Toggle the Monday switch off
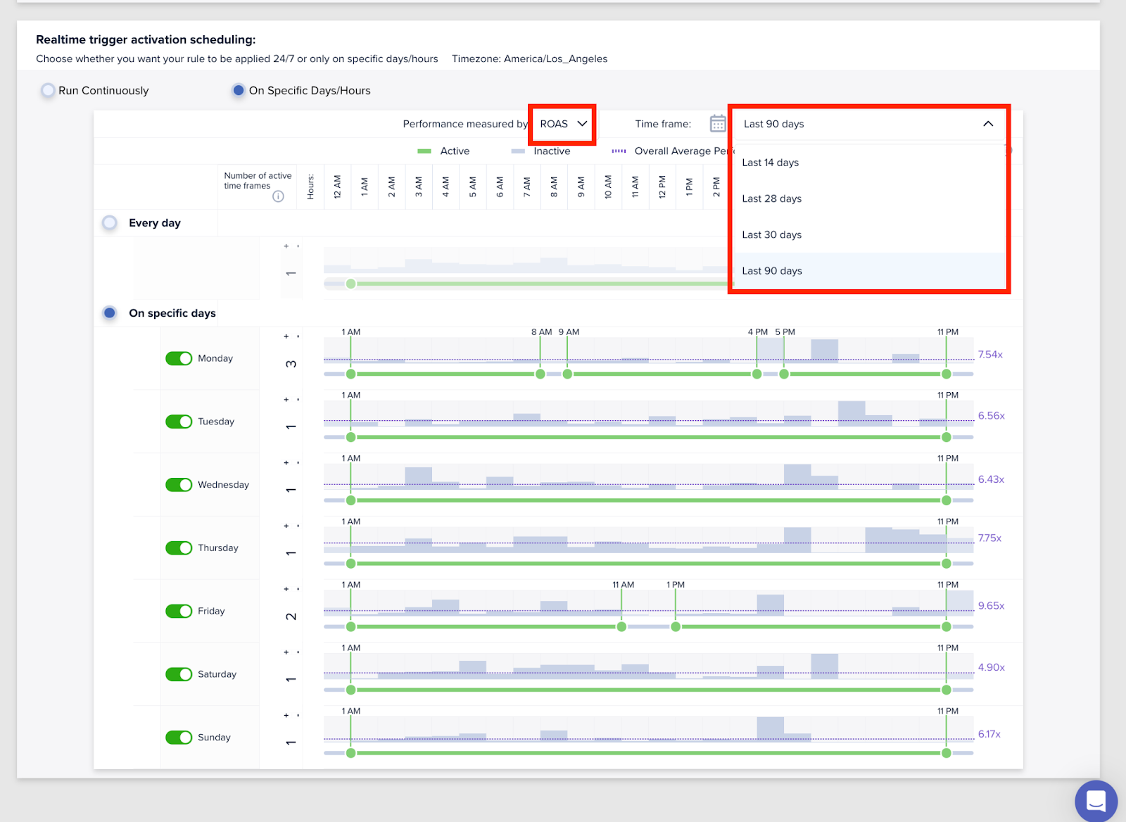 coord(179,358)
